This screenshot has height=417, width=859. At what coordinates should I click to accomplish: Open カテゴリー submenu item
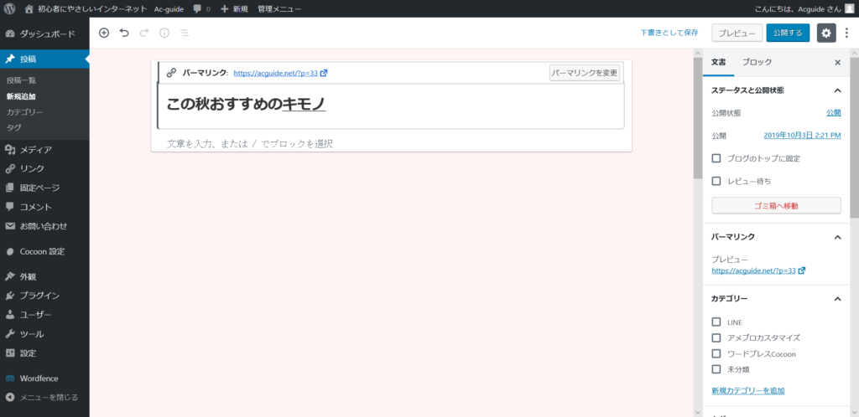click(x=24, y=112)
